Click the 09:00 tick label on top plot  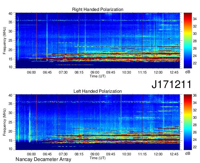coord(95,72)
